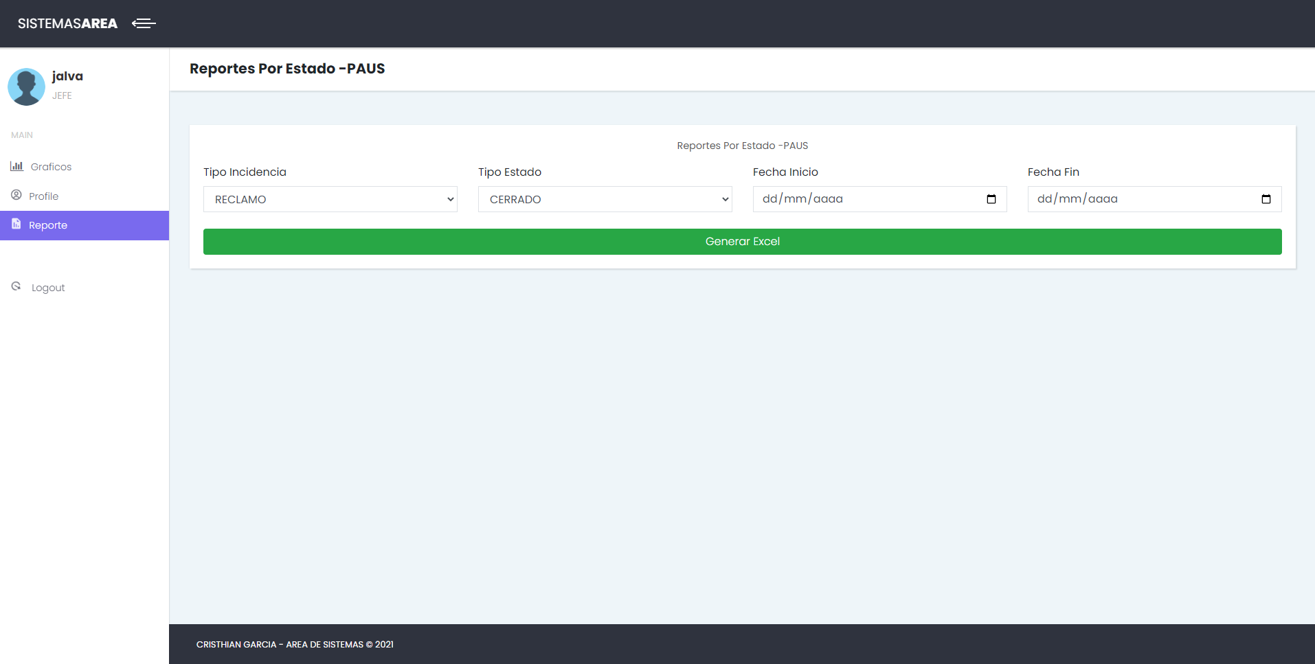The height and width of the screenshot is (664, 1315).
Task: Click the hamburger menu icon beside SISTEMASAREA
Action: [144, 23]
